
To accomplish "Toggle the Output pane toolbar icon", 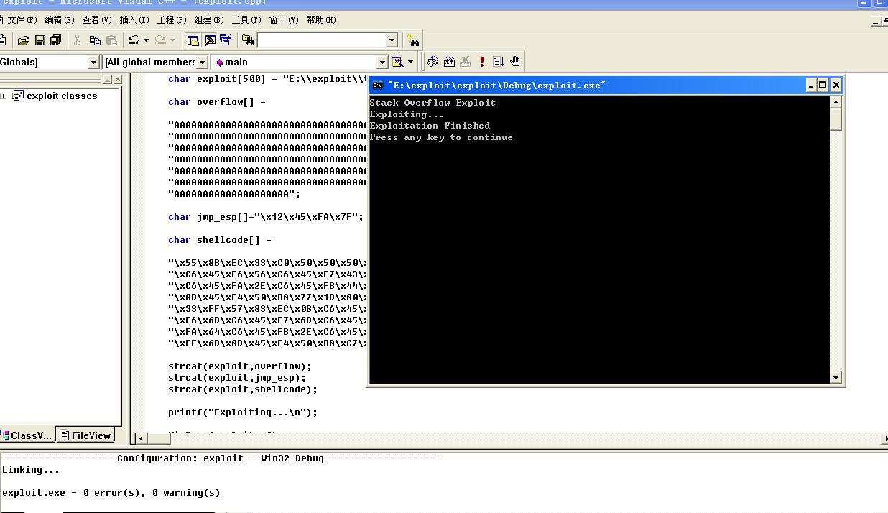I will click(210, 40).
